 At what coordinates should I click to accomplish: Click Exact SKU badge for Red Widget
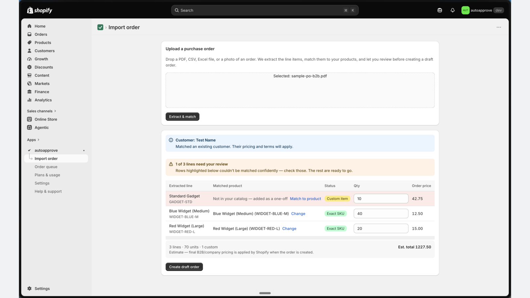coord(336,228)
